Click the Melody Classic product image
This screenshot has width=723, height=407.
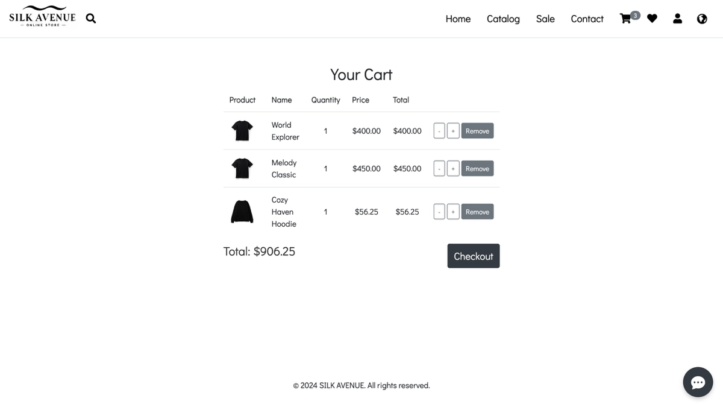[x=242, y=168]
